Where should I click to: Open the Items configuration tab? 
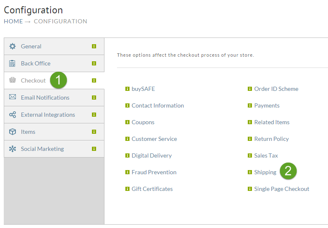click(54, 132)
